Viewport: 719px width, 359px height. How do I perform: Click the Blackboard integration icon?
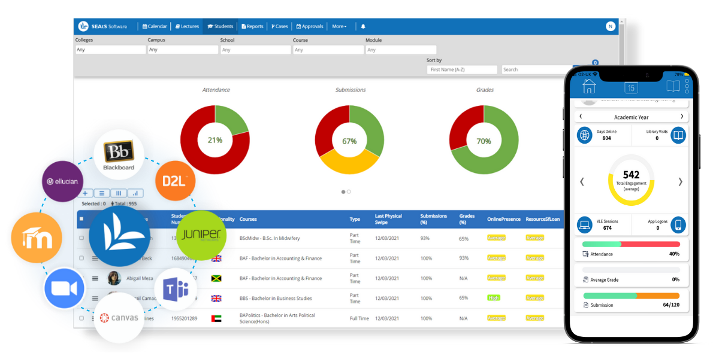[119, 155]
